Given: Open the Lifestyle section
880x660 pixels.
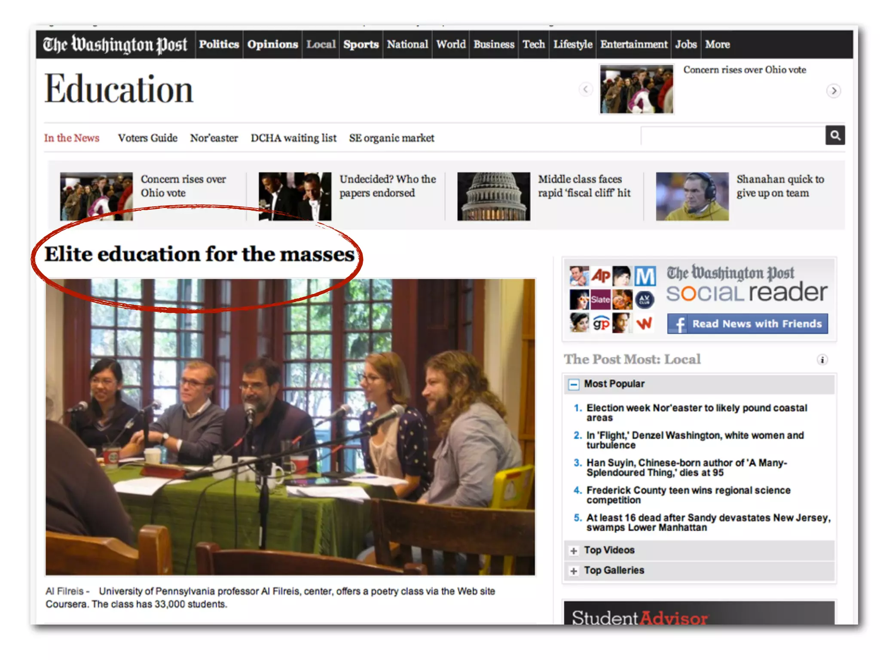Looking at the screenshot, I should pos(572,44).
